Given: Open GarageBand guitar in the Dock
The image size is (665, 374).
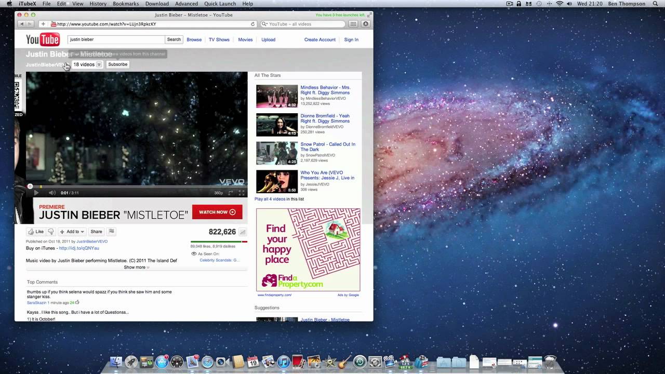Looking at the screenshot, I should point(345,362).
